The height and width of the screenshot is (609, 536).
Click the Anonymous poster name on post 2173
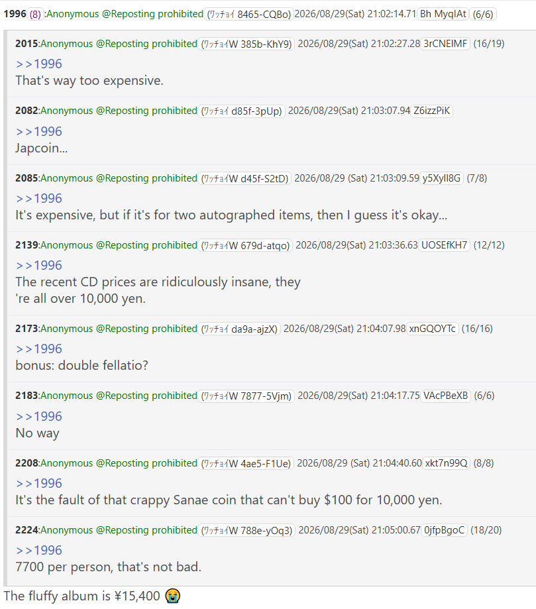pyautogui.click(x=67, y=329)
